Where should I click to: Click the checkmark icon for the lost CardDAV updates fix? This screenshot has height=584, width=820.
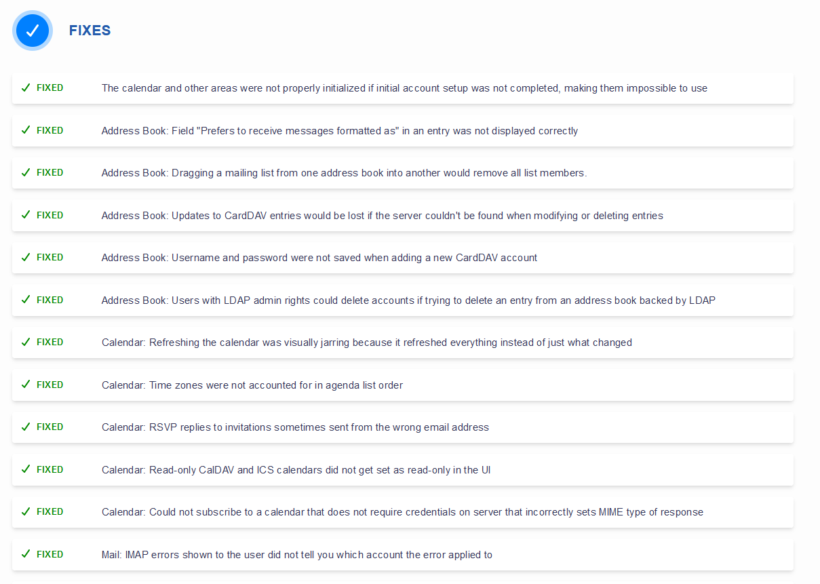tap(26, 215)
